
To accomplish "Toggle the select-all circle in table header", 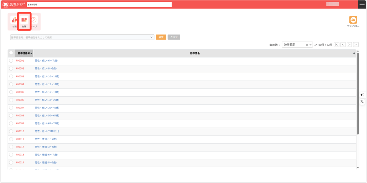I will (11, 53).
